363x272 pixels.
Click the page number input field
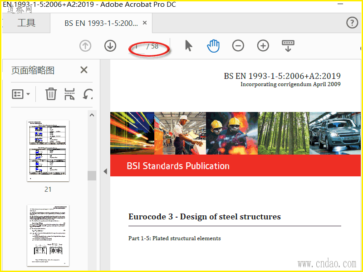pos(138,46)
